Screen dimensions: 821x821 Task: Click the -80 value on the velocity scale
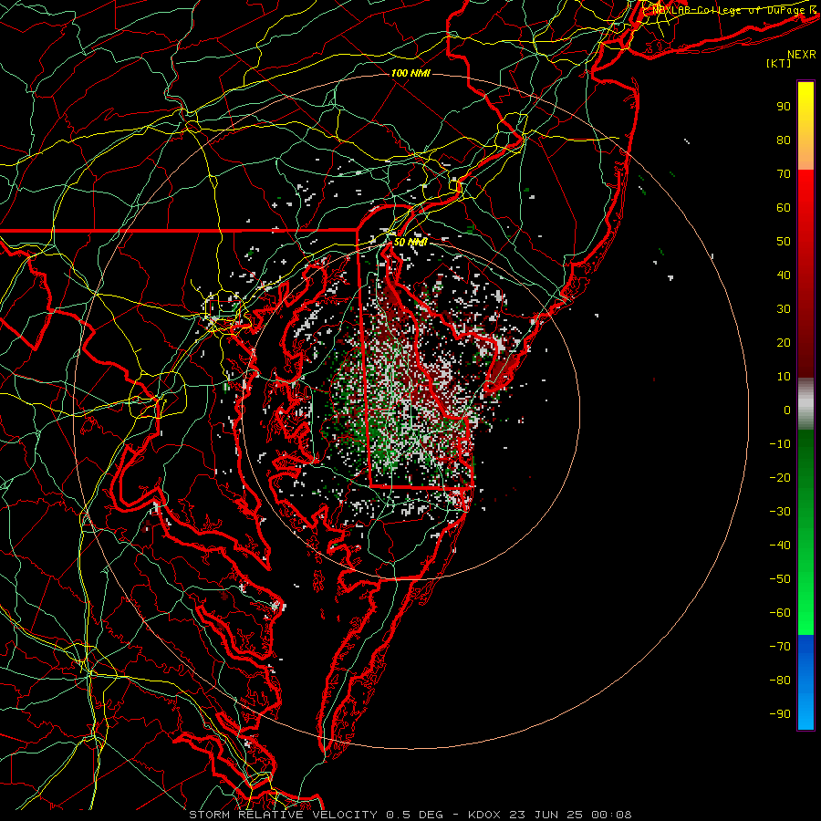point(780,681)
